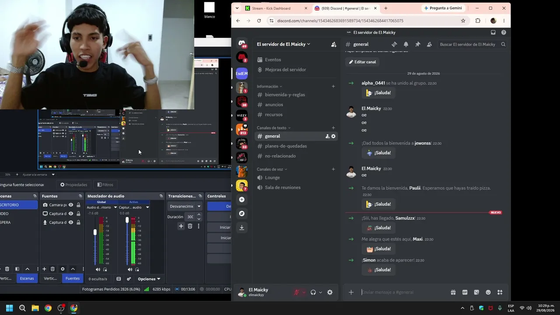
Task: Toggle visibility of the monitor Captura source
Action: 71,213
